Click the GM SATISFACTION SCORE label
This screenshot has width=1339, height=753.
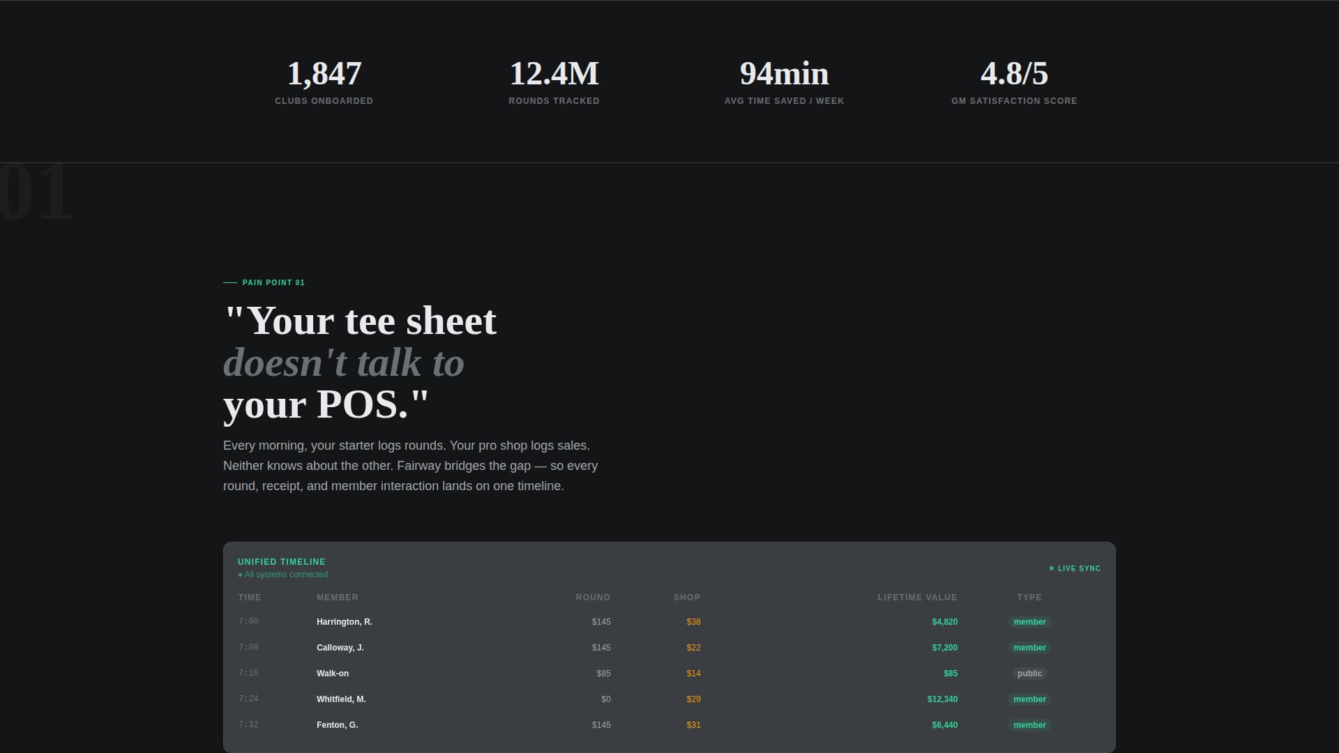click(x=1015, y=101)
